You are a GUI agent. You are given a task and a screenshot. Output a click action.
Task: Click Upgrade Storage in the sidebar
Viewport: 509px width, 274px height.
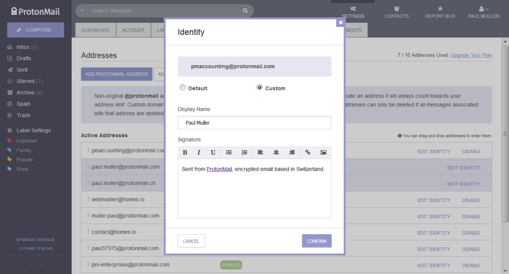coord(35,240)
